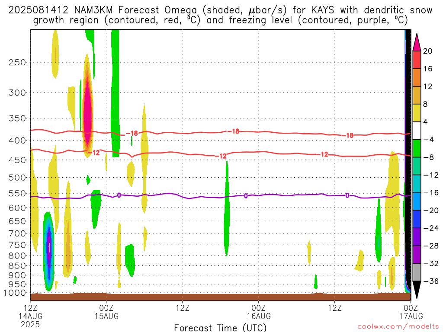
Task: Select the black bottom arrow of colorbar
Action: (x=417, y=290)
